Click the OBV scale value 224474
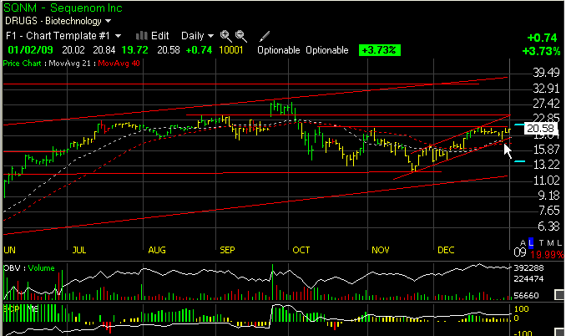Viewport: 566px width, 336px height. coord(528,278)
